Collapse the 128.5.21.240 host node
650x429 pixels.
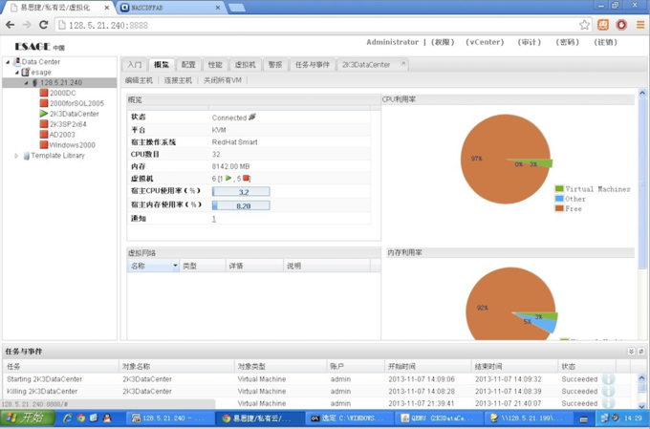click(26, 83)
